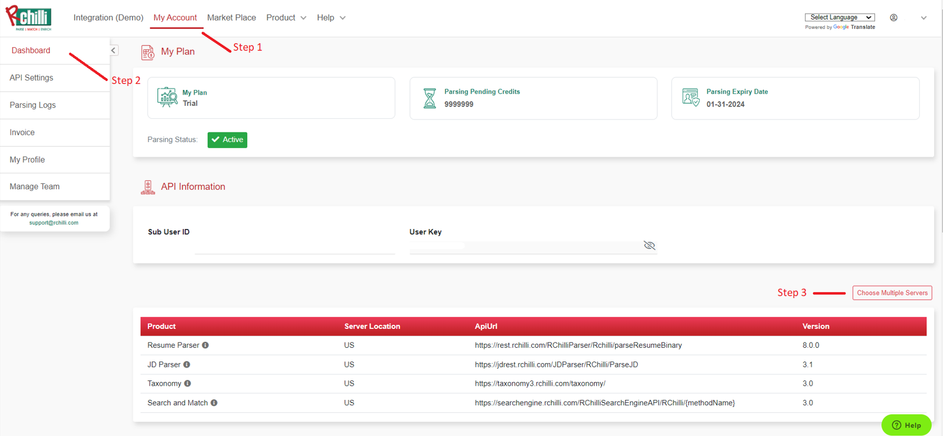Open the green Help chat button

pyautogui.click(x=906, y=425)
